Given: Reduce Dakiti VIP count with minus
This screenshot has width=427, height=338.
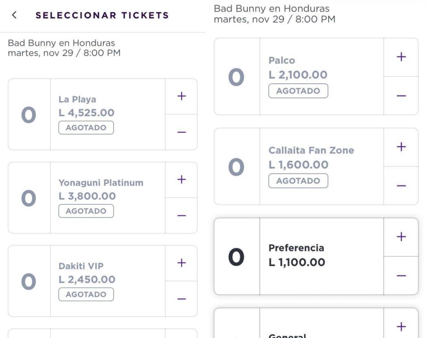Looking at the screenshot, I should coord(182,298).
